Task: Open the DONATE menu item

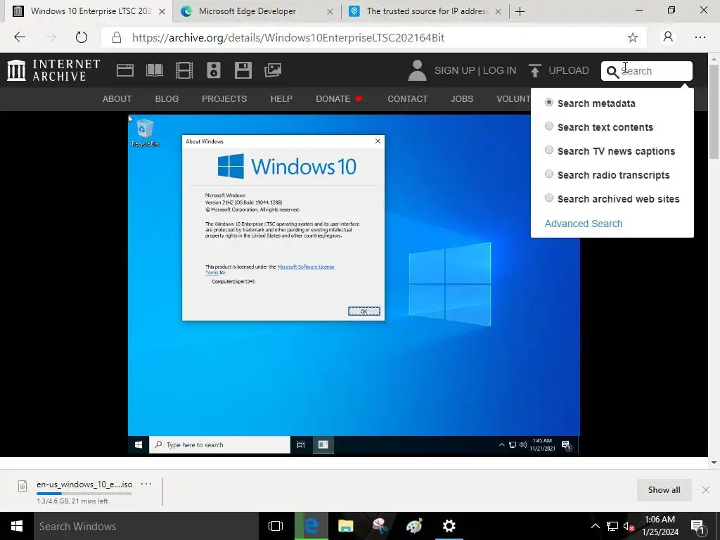Action: (339, 98)
